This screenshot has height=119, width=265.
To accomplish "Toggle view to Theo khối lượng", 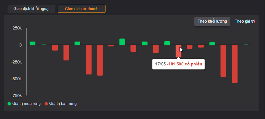I will [x=212, y=21].
